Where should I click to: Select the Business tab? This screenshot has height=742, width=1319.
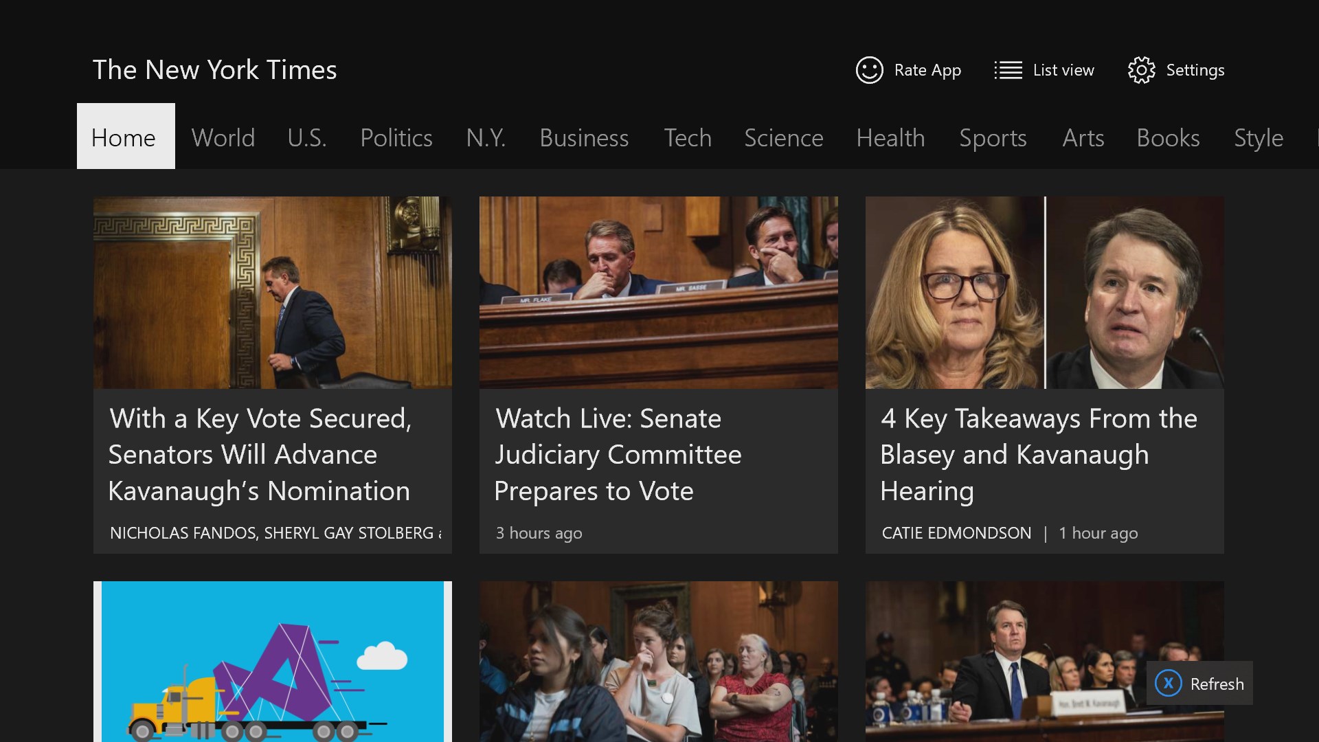(x=584, y=137)
